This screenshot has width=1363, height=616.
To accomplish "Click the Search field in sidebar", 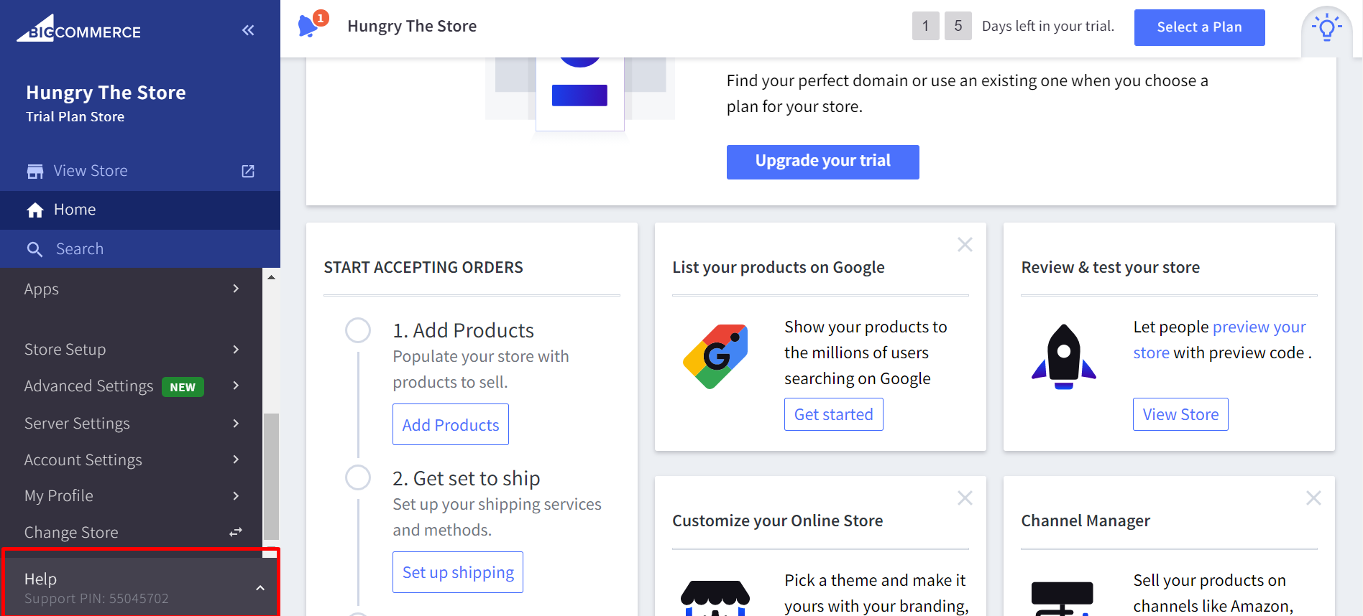I will click(80, 249).
